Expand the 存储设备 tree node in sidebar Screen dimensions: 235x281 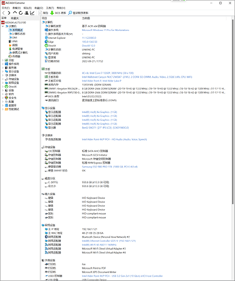click(3, 79)
